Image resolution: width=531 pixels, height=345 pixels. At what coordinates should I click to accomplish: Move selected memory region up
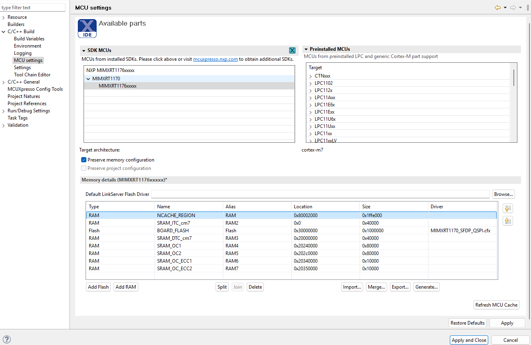[508, 208]
